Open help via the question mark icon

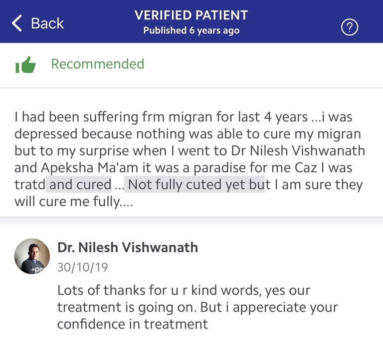pos(350,27)
